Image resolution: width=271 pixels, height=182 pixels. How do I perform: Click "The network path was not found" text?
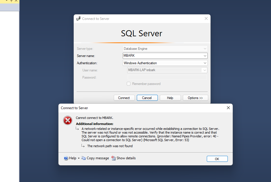coord(110,146)
